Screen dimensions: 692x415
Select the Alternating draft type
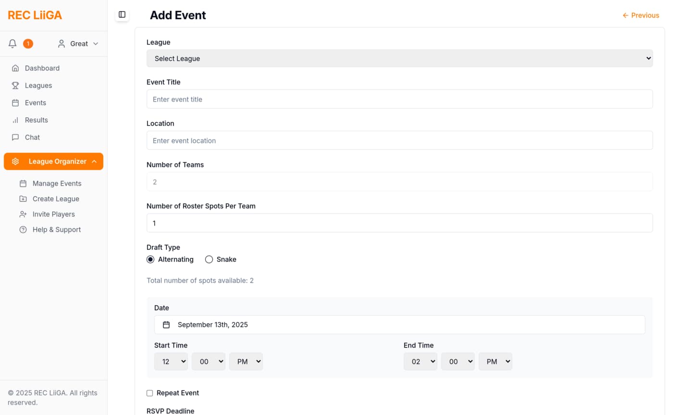pos(150,259)
